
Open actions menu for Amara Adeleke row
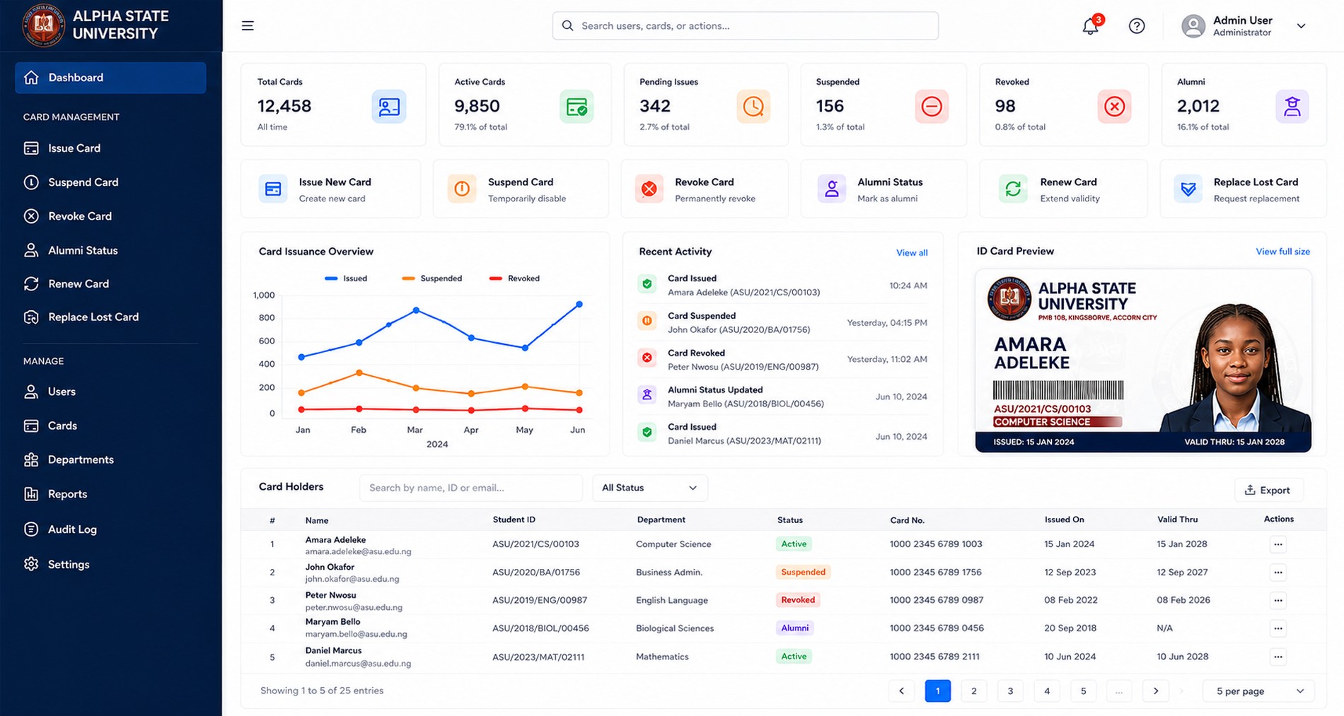[x=1278, y=544]
